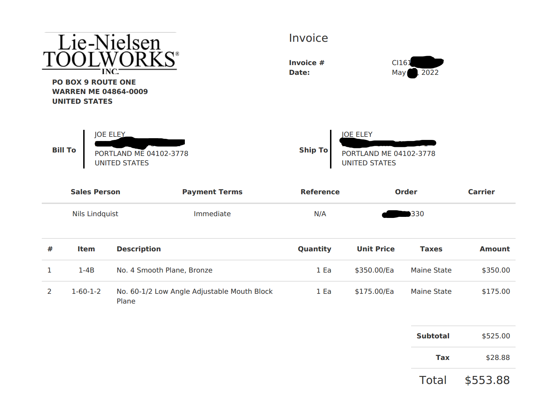Viewport: 557px width, 393px height.
Task: Click the 'Reference' column header
Action: (320, 192)
